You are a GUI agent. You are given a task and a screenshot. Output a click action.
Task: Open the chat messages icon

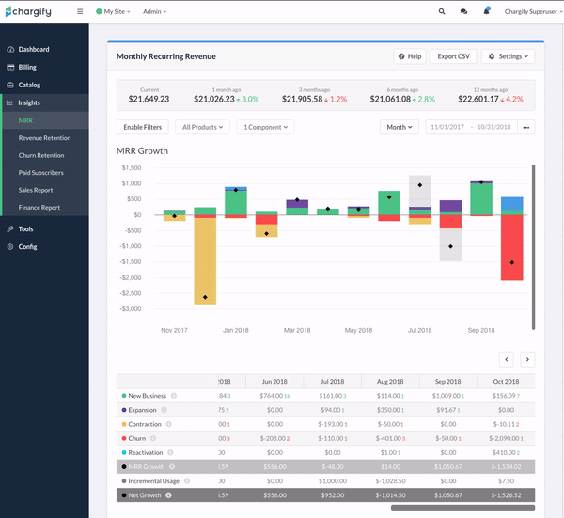pyautogui.click(x=463, y=12)
